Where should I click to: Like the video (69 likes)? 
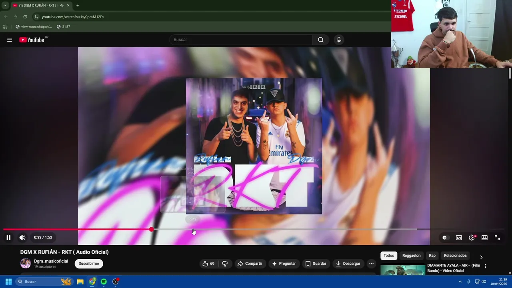pyautogui.click(x=208, y=264)
